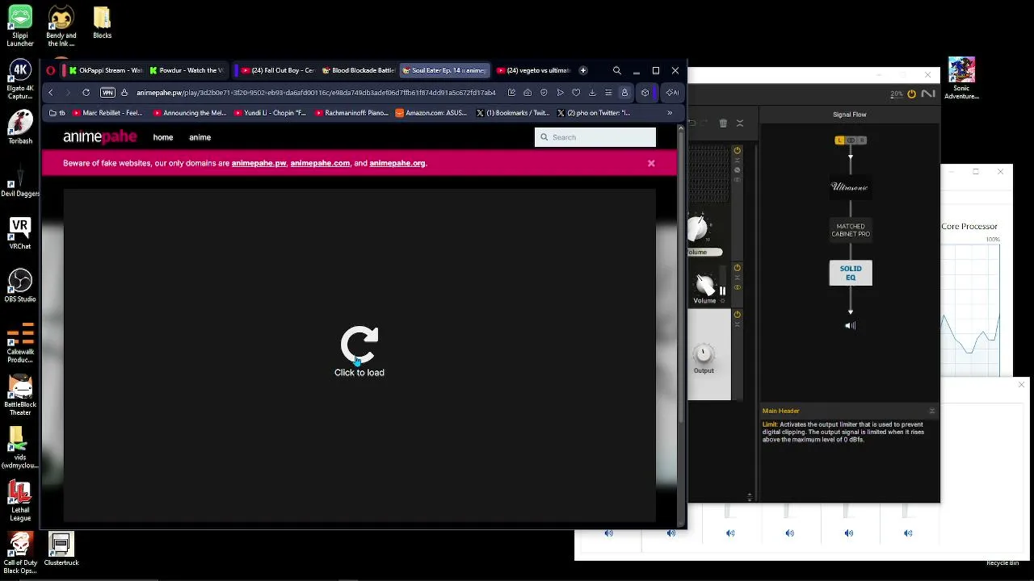Click the Output knob in the rack
This screenshot has height=581, width=1034.
pos(704,354)
